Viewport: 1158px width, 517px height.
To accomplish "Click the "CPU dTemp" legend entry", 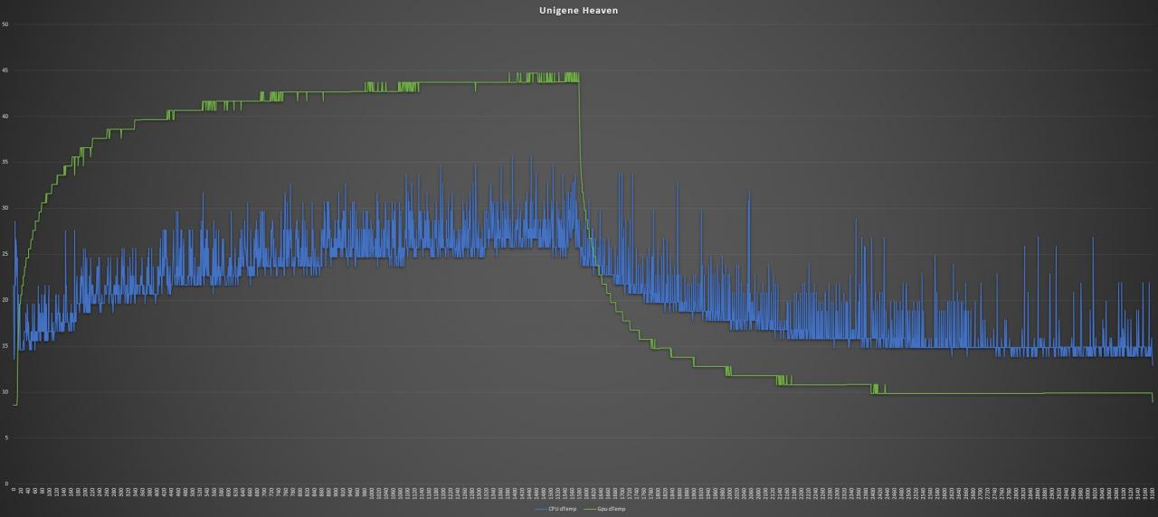I will pos(555,509).
